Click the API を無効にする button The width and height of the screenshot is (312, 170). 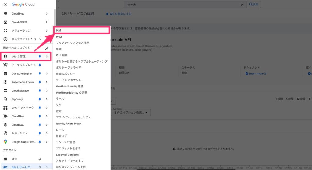(x=119, y=14)
